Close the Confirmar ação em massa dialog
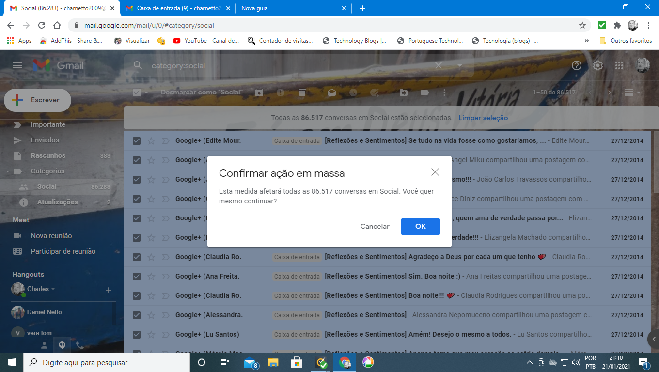The image size is (659, 372). click(x=435, y=172)
